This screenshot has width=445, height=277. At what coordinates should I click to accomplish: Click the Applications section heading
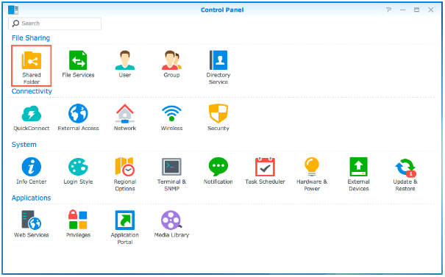tap(31, 198)
